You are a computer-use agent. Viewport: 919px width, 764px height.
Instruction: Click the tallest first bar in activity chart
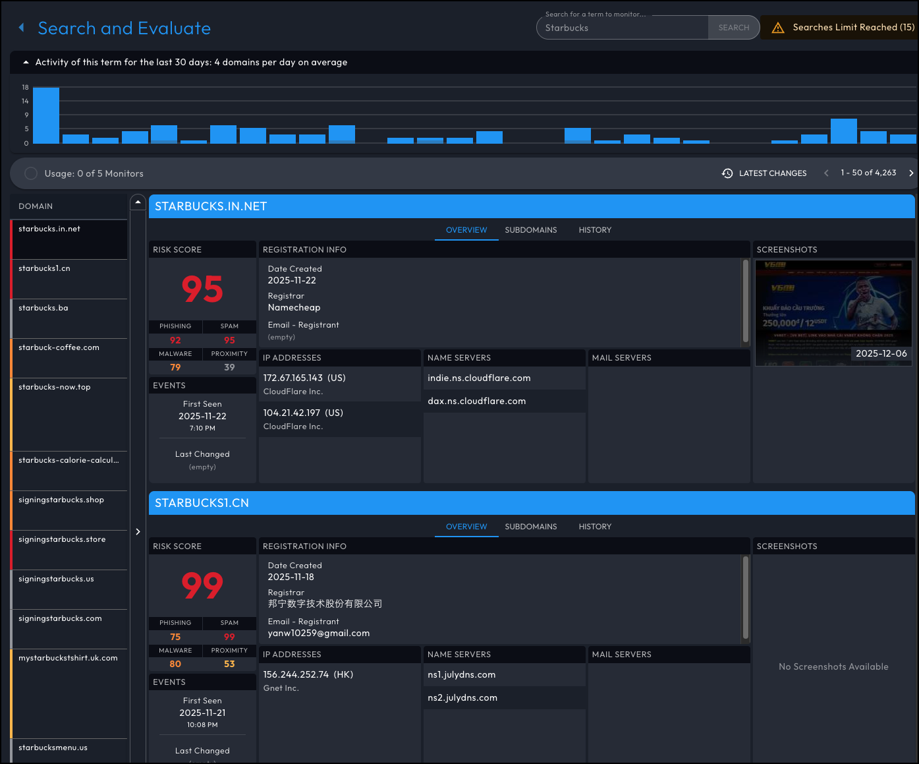pyautogui.click(x=46, y=115)
